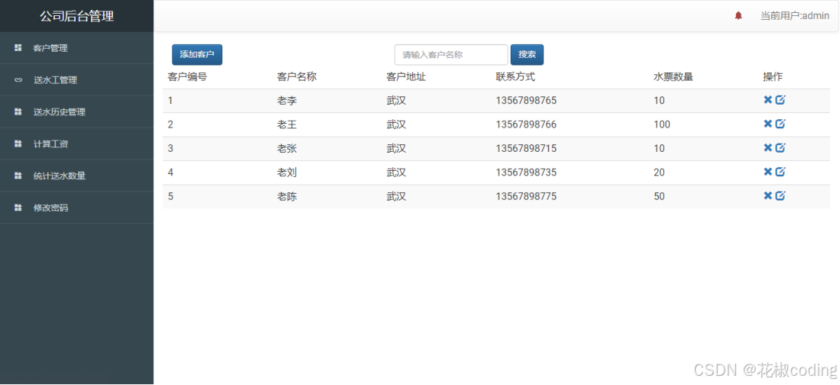Click phone number 13567898775

pyautogui.click(x=526, y=196)
